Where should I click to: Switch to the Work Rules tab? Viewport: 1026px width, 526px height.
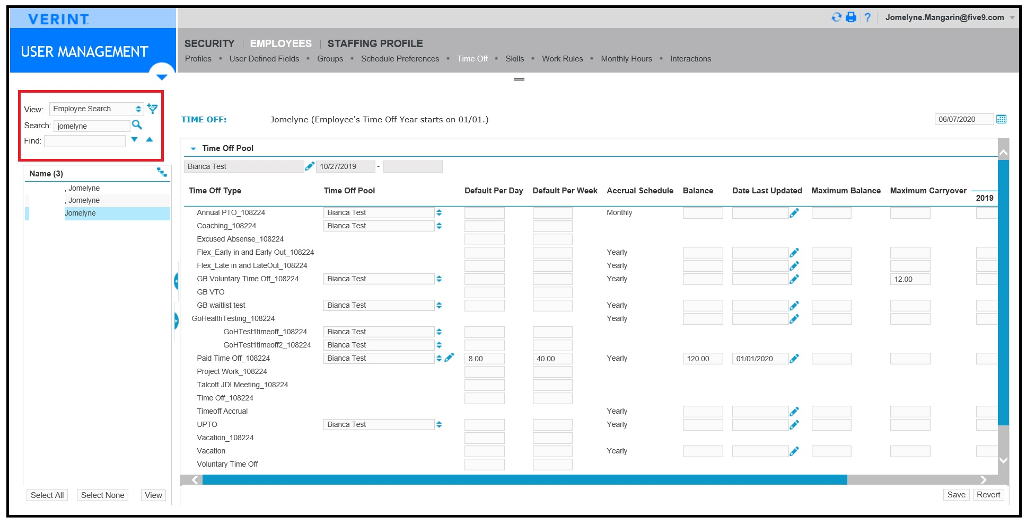point(562,59)
